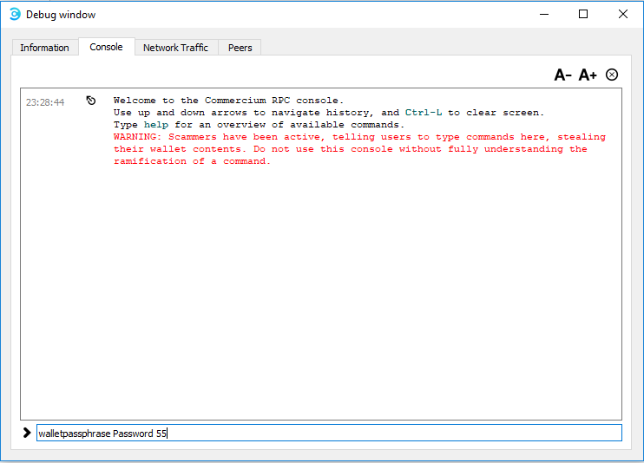Focus the walletpassphrase command input field

(330, 433)
